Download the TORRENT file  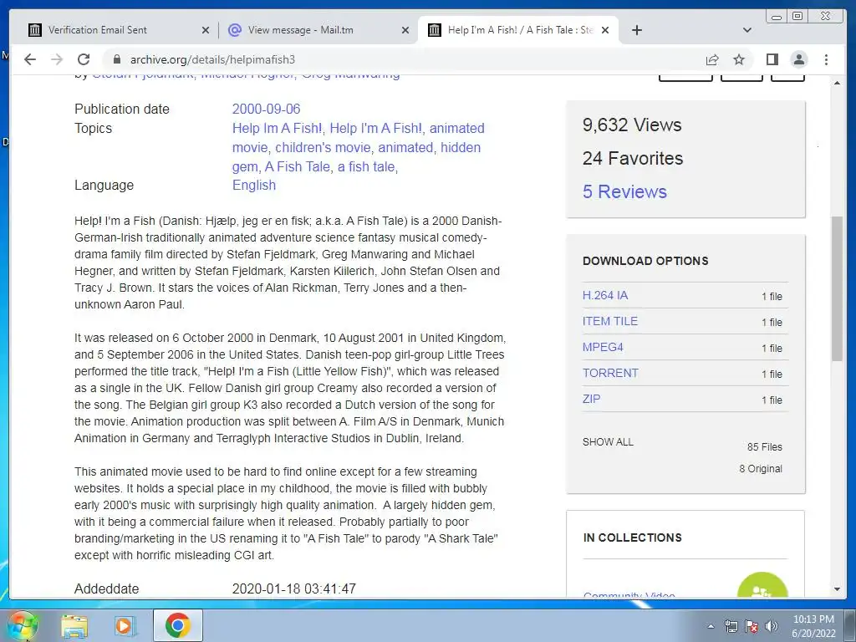point(610,373)
